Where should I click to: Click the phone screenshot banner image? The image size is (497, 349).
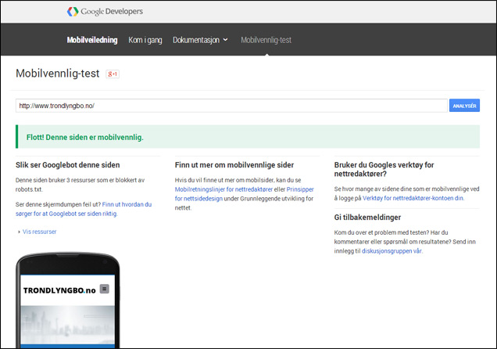click(67, 325)
